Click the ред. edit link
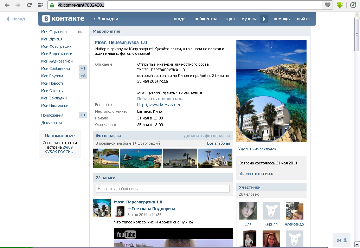Image resolution: width=360 pixels, height=248 pixels. 81,32
